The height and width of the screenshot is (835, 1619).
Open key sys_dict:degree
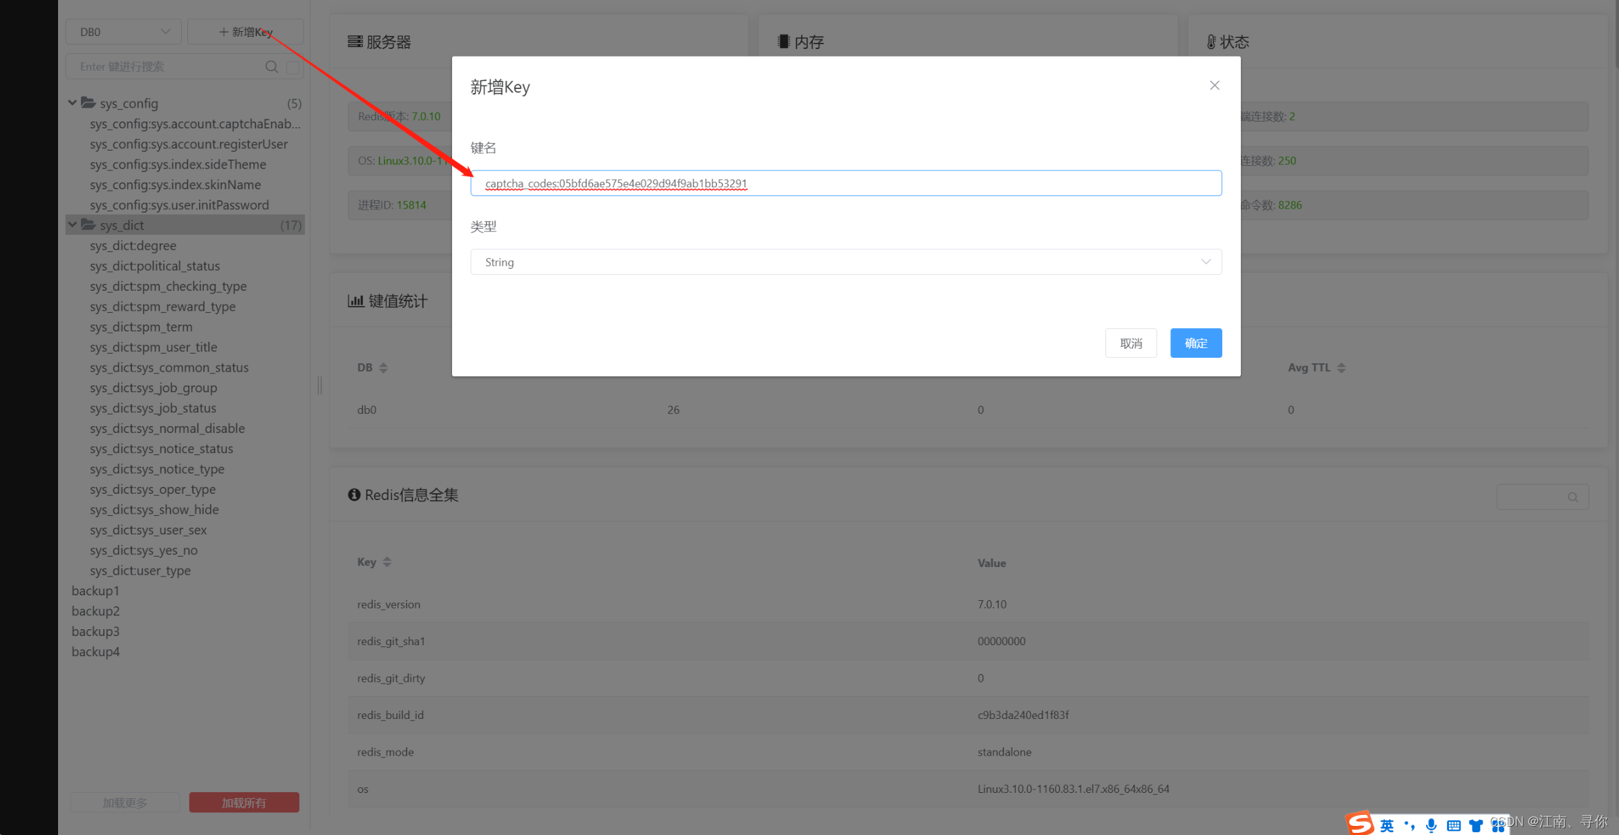point(133,245)
